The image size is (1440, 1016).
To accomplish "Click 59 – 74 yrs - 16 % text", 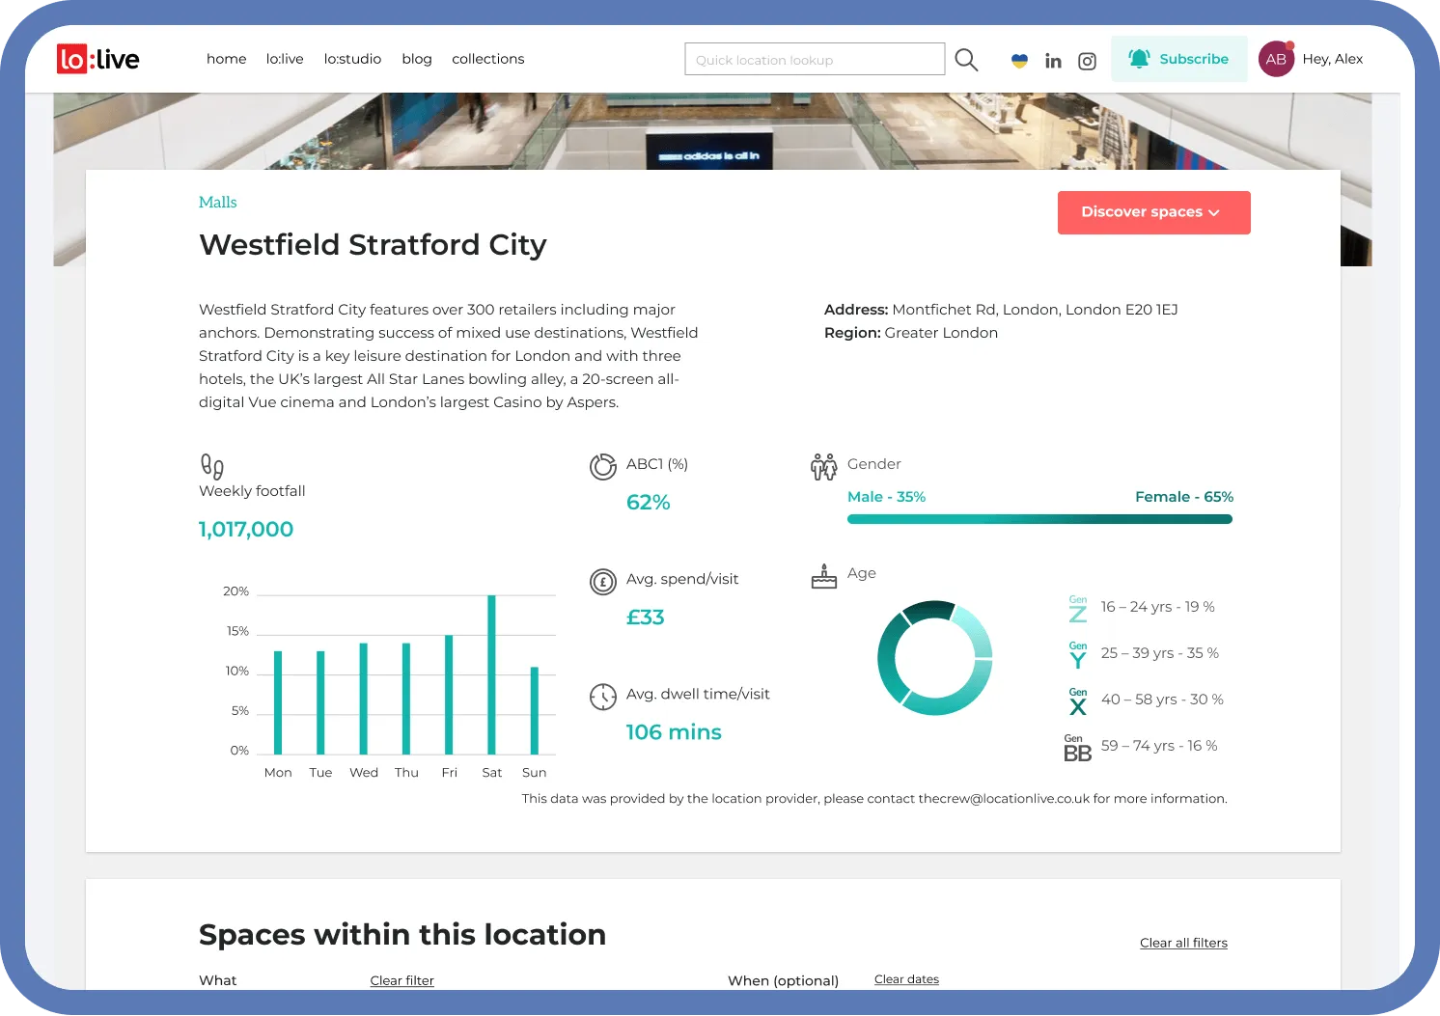I will 1159,746.
